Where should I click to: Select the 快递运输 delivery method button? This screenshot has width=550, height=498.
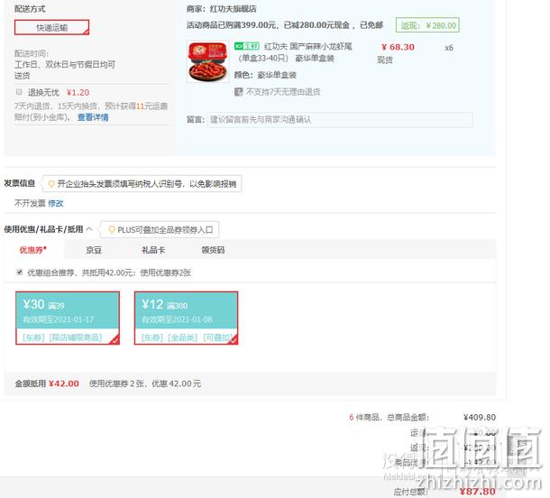click(x=52, y=27)
